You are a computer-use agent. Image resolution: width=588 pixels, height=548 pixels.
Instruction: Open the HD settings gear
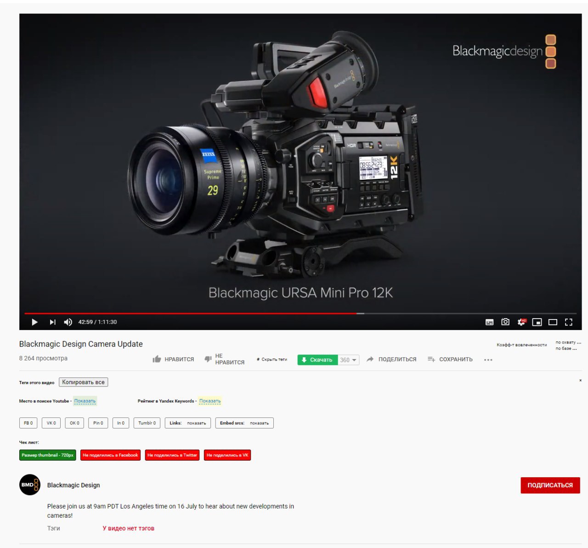521,322
